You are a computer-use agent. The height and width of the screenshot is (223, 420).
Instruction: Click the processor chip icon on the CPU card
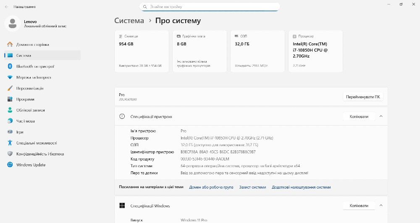[x=294, y=36]
